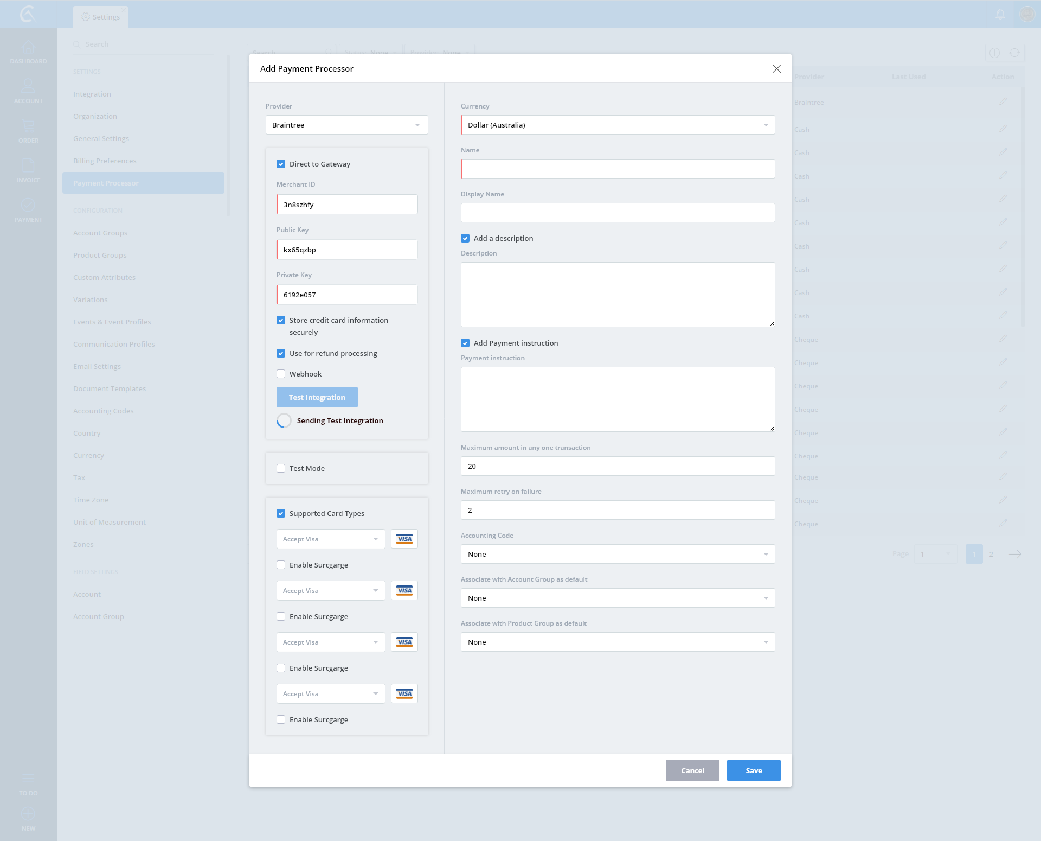Image resolution: width=1041 pixels, height=841 pixels.
Task: Enable the Webhook checkbox
Action: coord(281,374)
